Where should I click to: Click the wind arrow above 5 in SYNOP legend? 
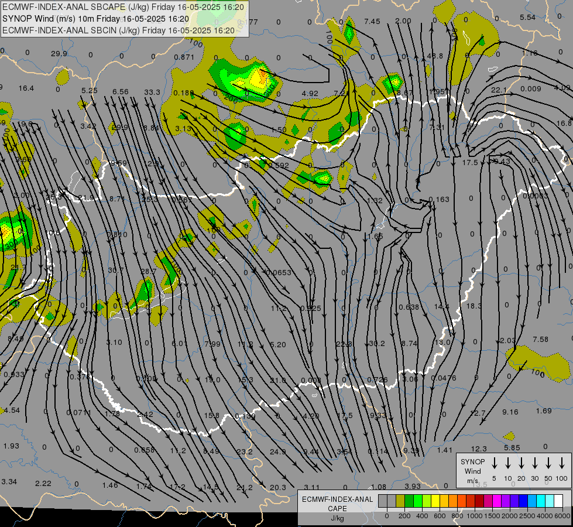pyautogui.click(x=494, y=463)
